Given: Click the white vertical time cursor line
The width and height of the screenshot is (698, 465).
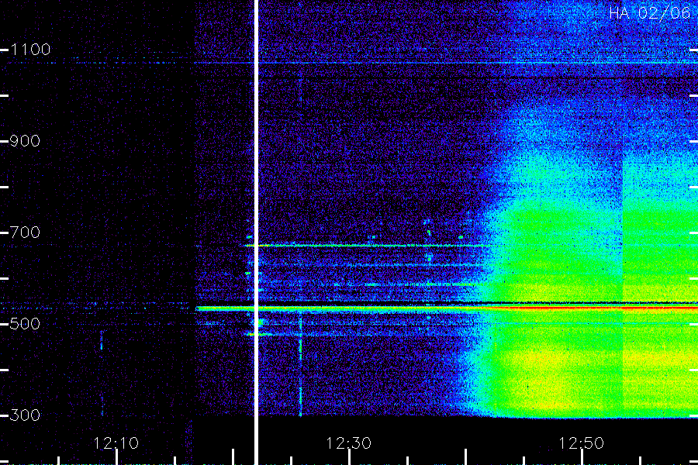Looking at the screenshot, I should click(x=256, y=232).
